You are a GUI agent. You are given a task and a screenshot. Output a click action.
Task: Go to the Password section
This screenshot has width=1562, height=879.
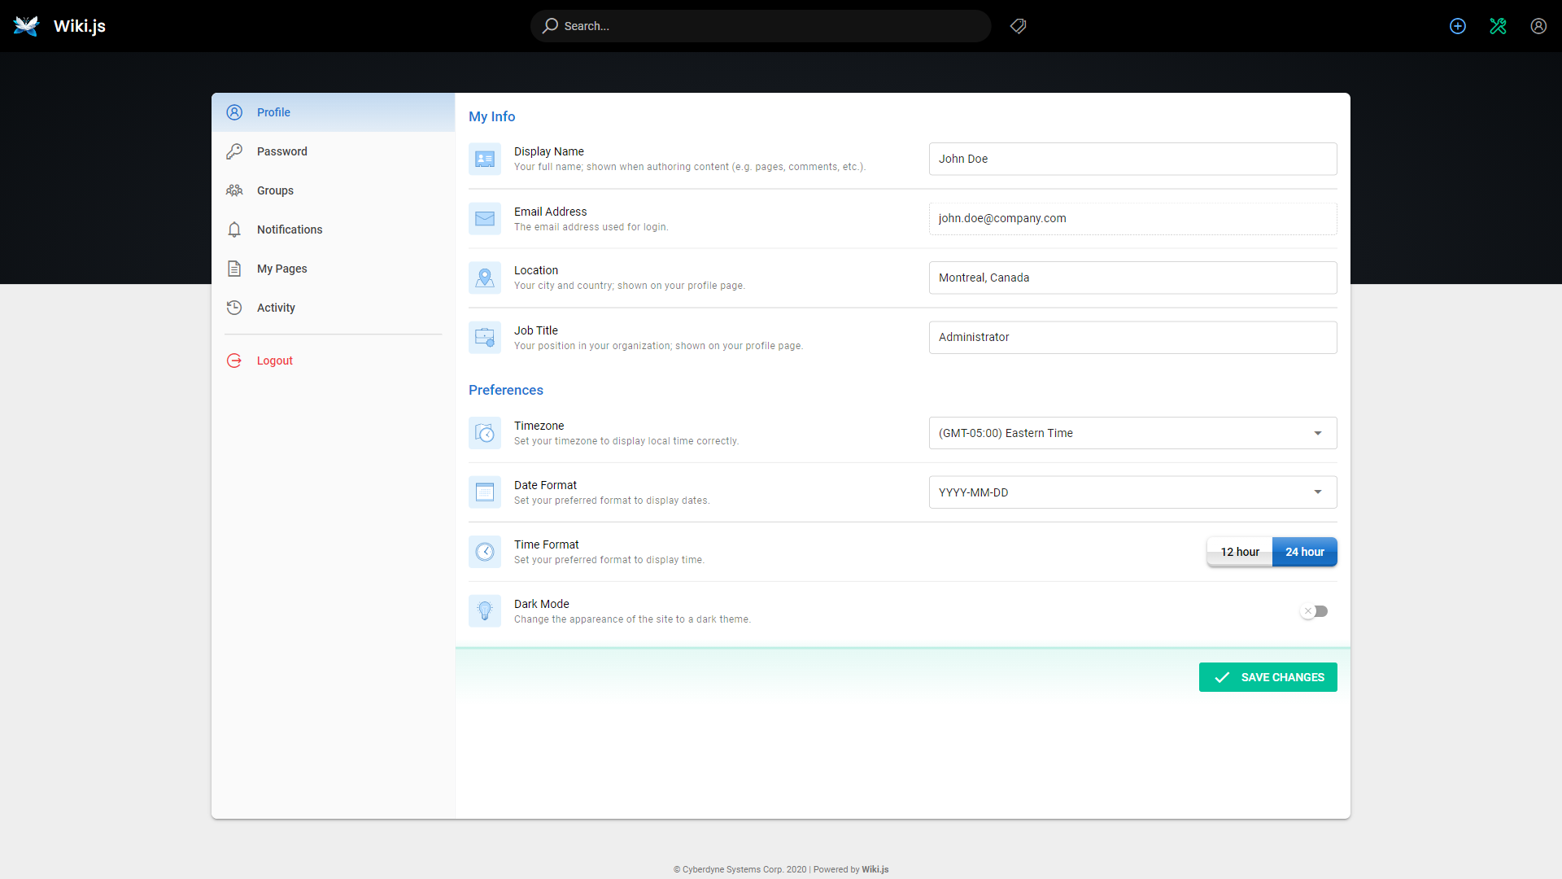pyautogui.click(x=334, y=151)
